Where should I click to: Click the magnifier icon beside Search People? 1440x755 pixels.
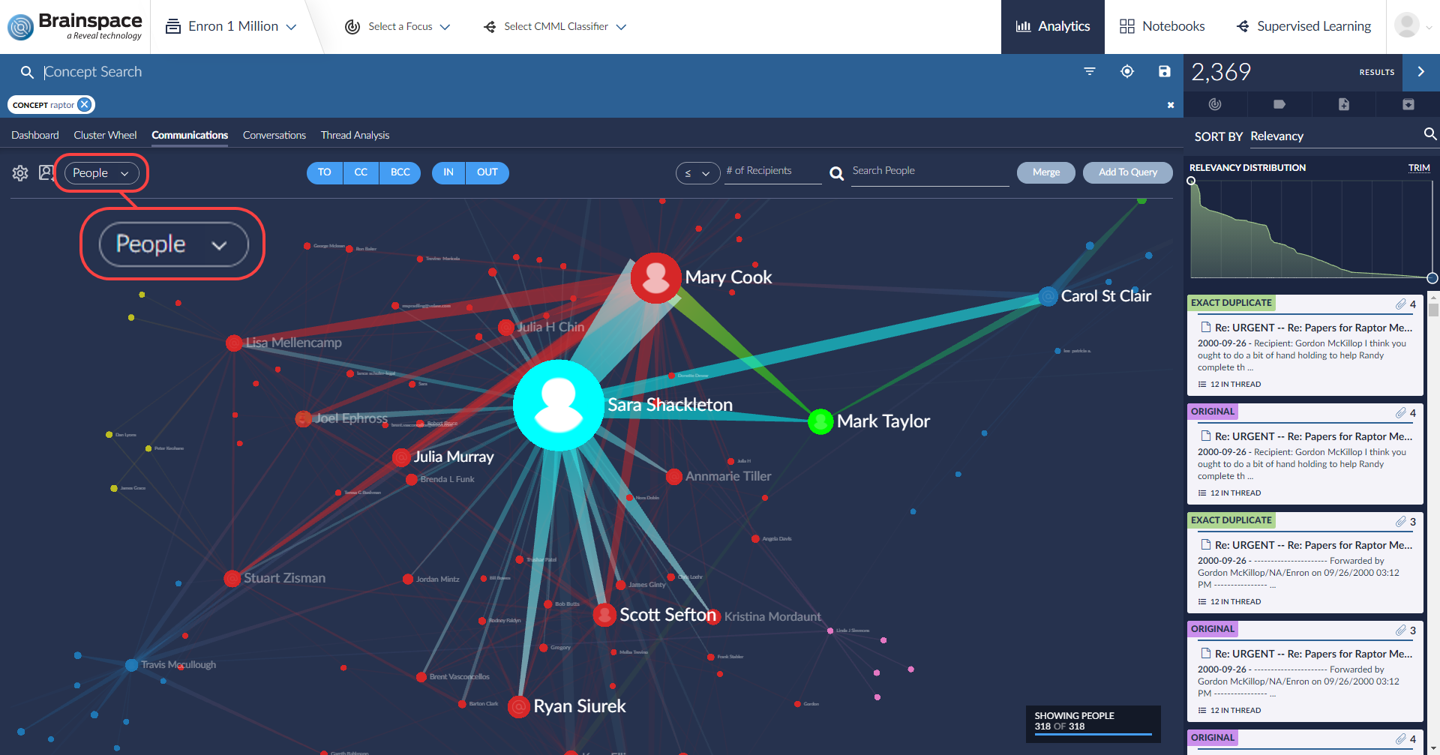[x=836, y=173]
